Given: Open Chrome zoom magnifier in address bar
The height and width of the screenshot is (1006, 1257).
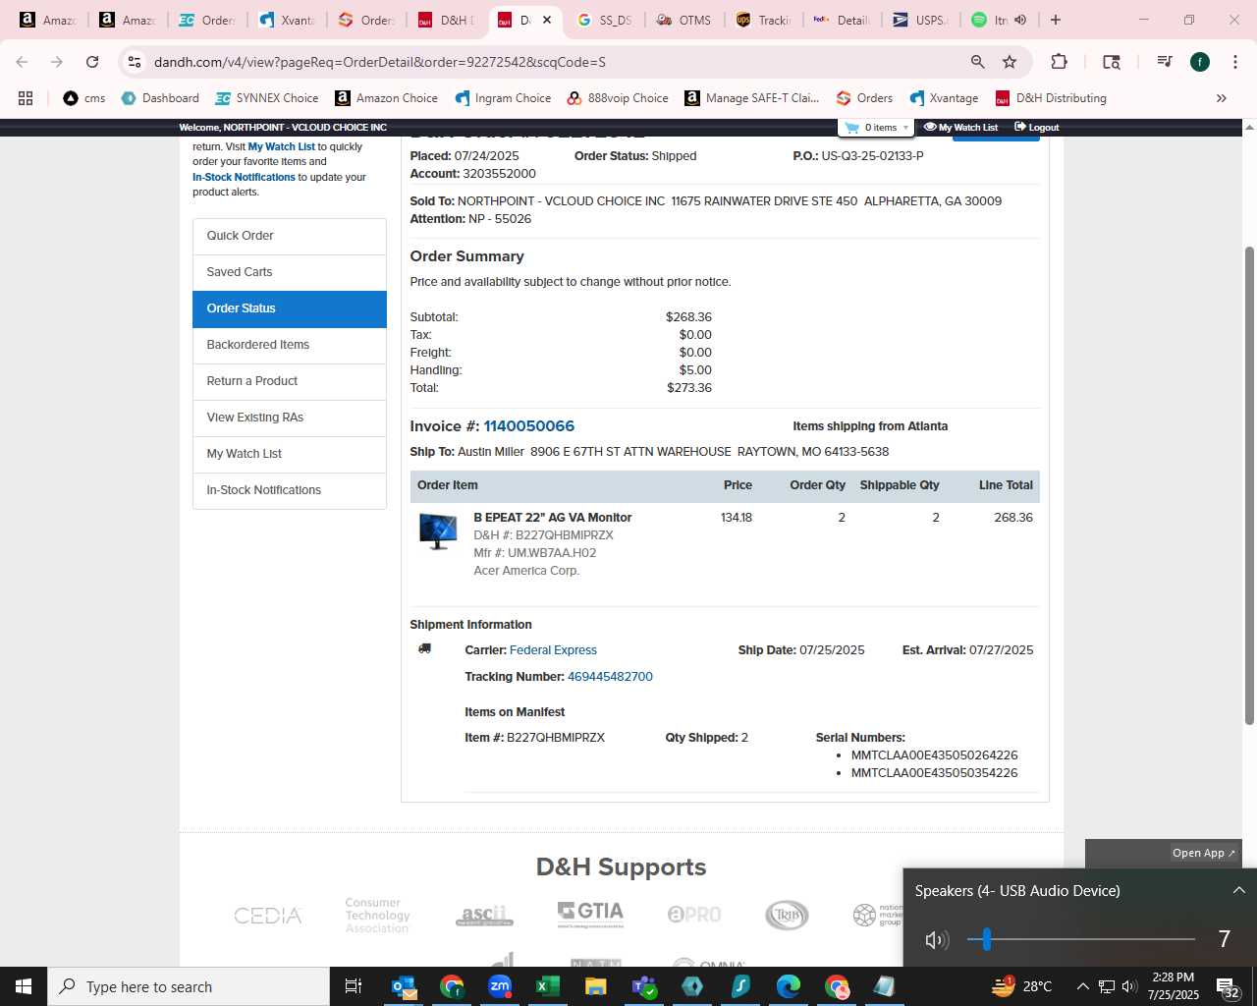Looking at the screenshot, I should coord(977,62).
